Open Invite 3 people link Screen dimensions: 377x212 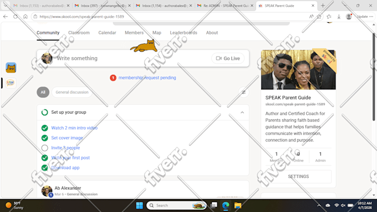point(65,148)
